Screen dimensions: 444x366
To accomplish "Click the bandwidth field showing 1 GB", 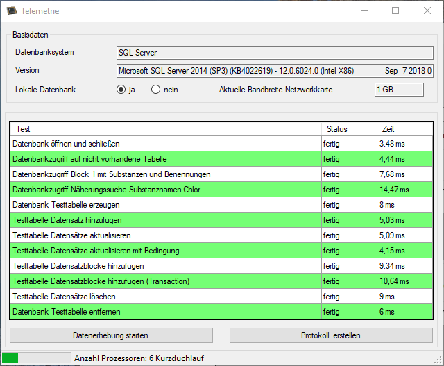I will [x=398, y=90].
